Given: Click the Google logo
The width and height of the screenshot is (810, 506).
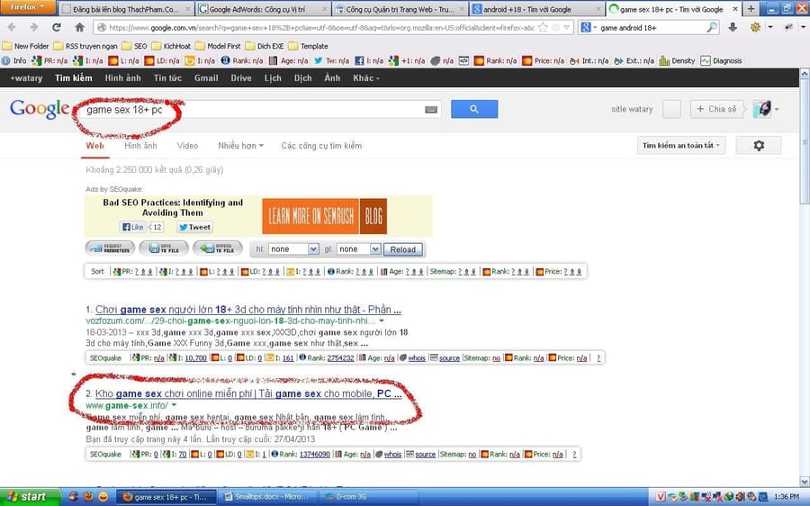Looking at the screenshot, I should (40, 109).
